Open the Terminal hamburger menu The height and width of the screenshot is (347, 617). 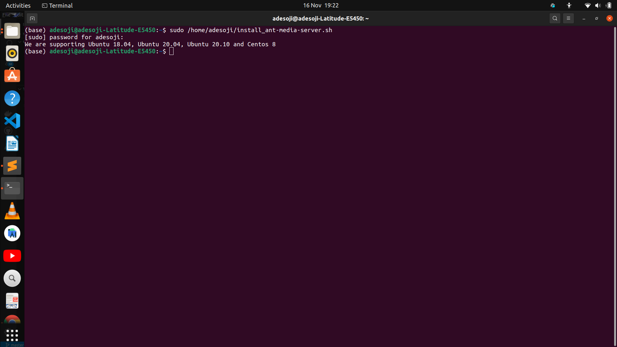[x=568, y=18]
